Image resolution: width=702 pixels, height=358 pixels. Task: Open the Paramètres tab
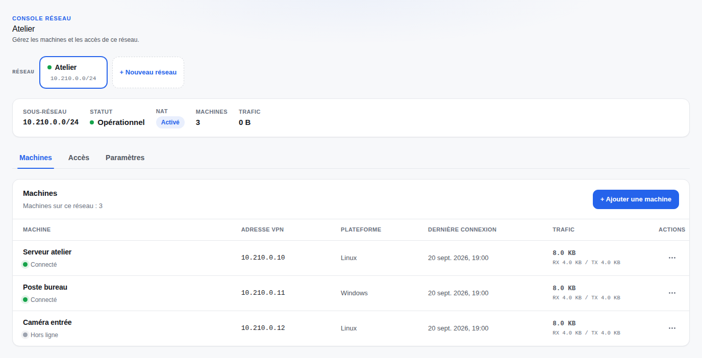[x=125, y=158]
